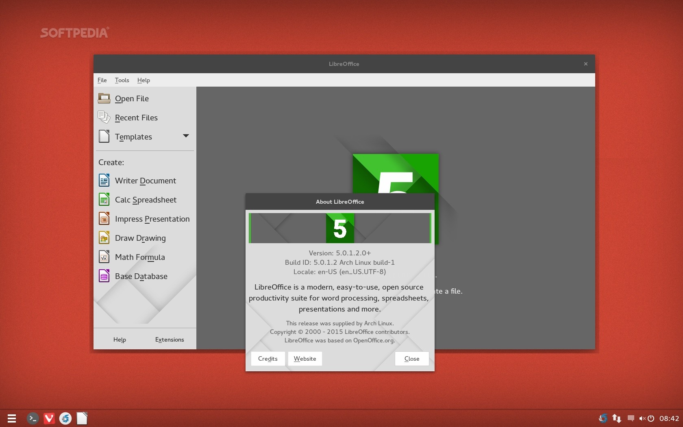Toggle the muted volume tray icon
Viewport: 683px width, 427px height.
[642, 418]
